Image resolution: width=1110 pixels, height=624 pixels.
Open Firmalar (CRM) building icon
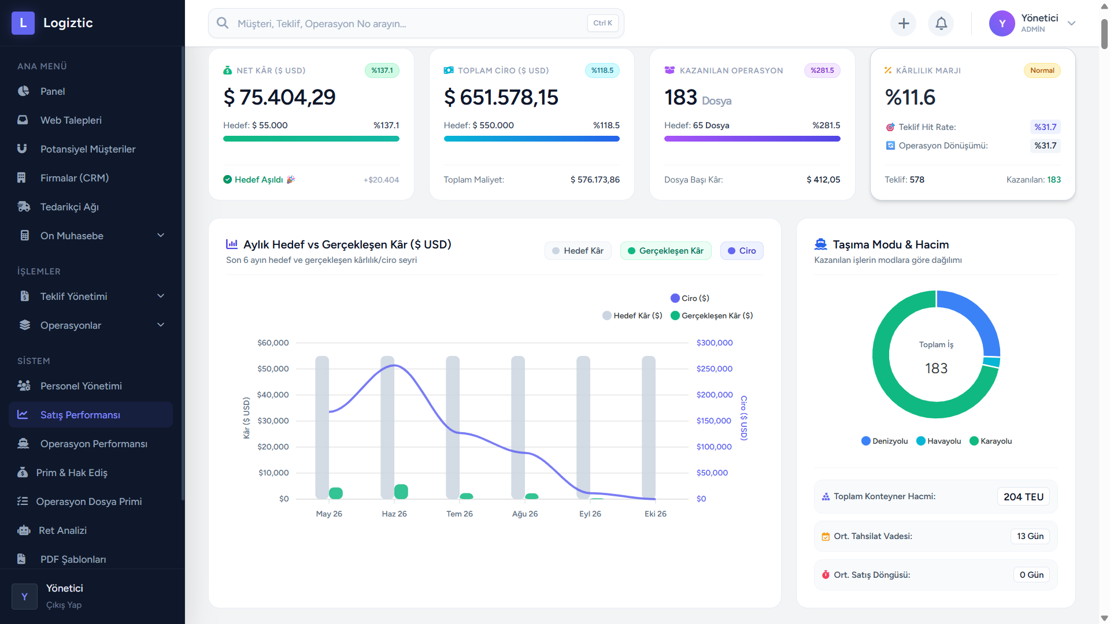click(x=21, y=178)
